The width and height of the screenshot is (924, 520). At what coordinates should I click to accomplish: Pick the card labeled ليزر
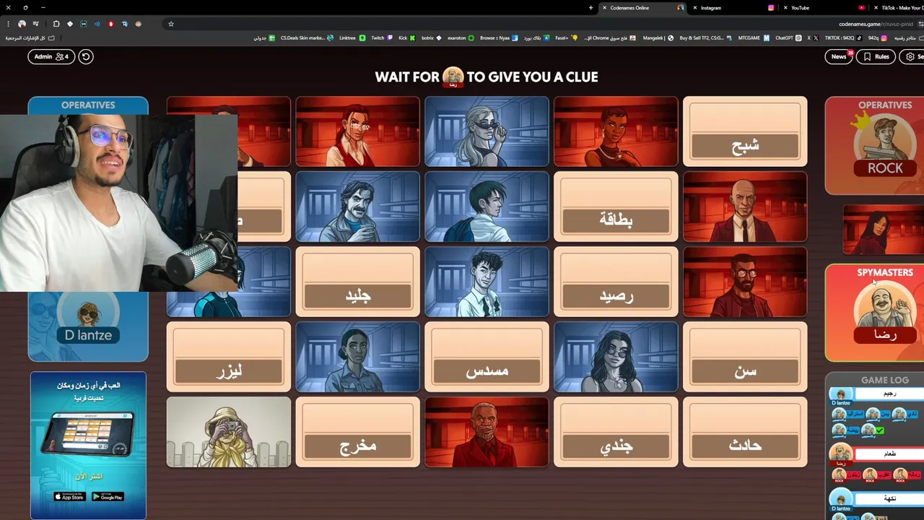229,357
